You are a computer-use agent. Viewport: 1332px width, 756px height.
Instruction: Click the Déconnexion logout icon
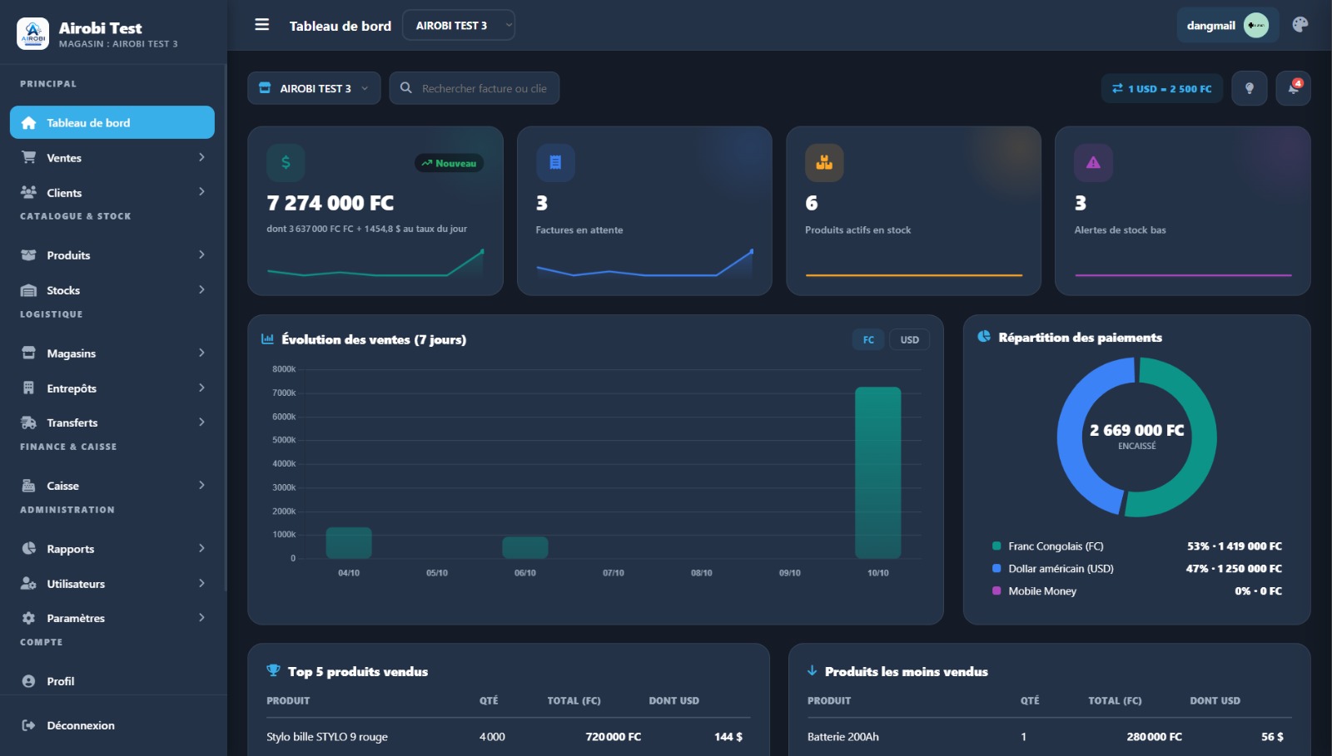pos(28,725)
